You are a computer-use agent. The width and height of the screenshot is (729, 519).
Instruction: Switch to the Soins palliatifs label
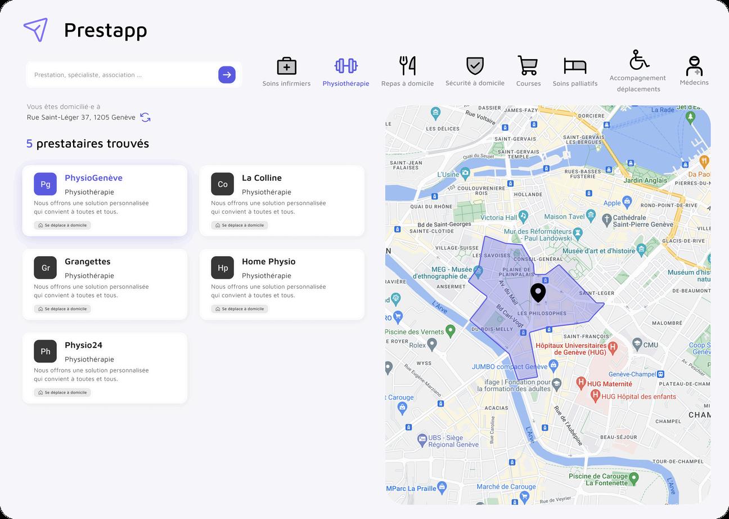click(575, 83)
